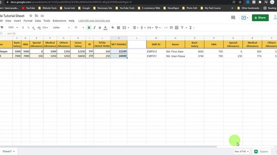
Task: Open the text wrapping dropdown
Action: pyautogui.click(x=150, y=28)
